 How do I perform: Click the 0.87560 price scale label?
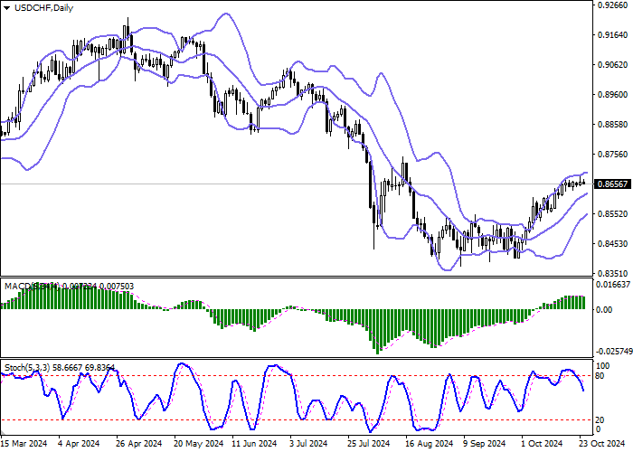click(613, 155)
